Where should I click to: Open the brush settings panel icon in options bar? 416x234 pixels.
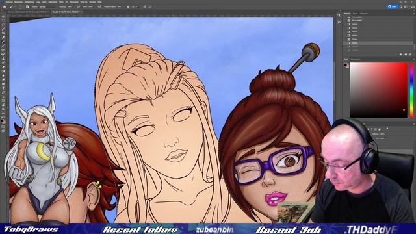(x=27, y=7)
